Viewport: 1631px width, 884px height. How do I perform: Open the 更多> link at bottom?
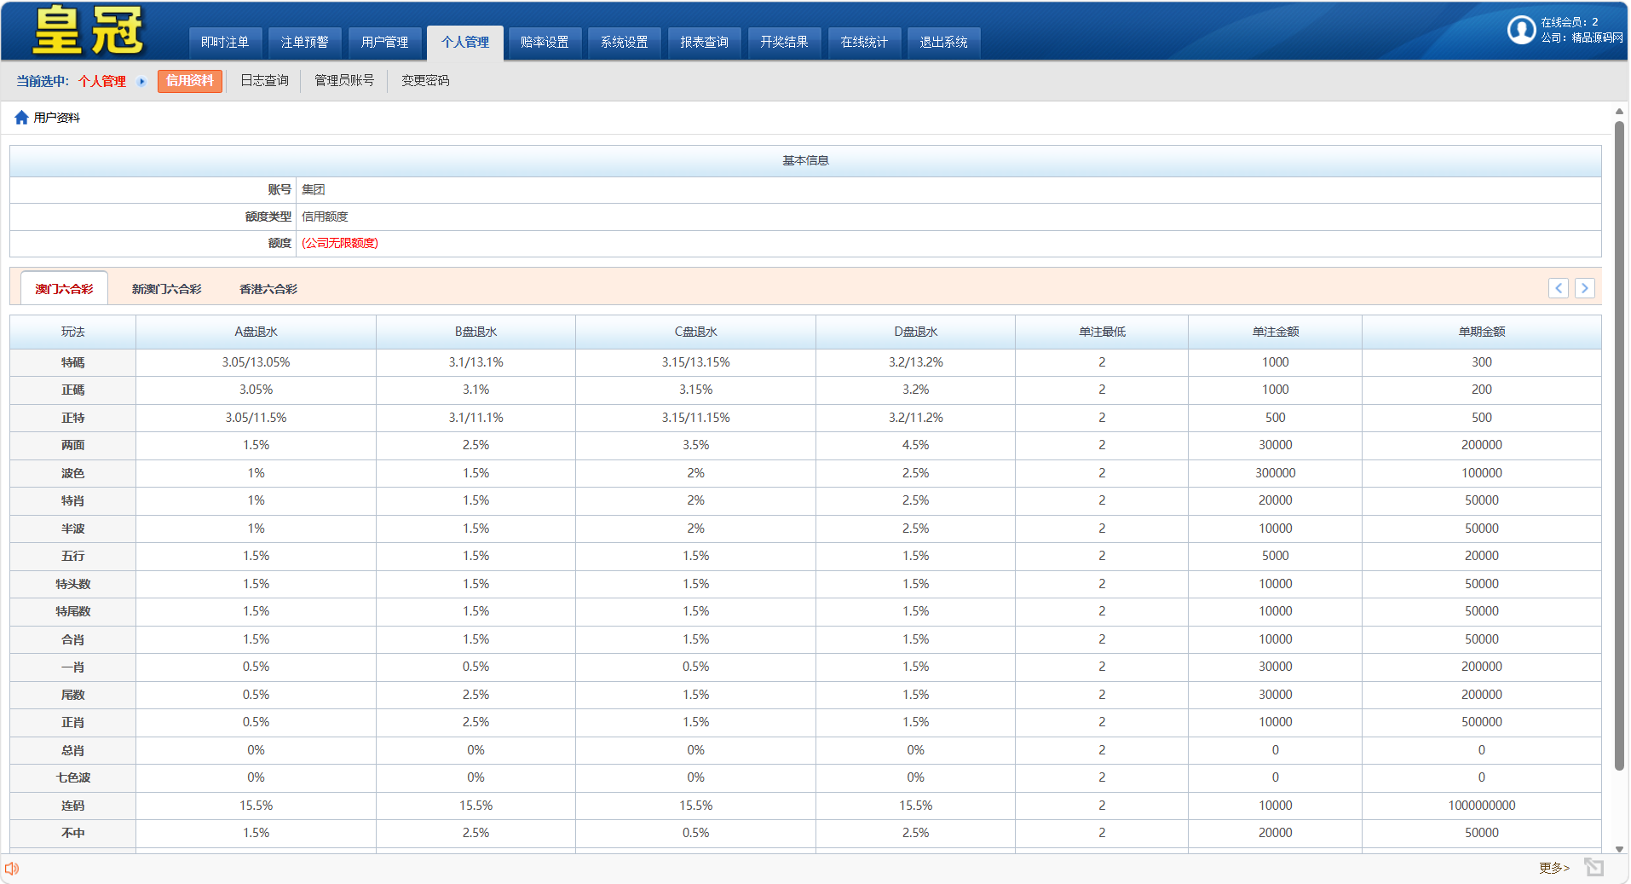[1553, 868]
